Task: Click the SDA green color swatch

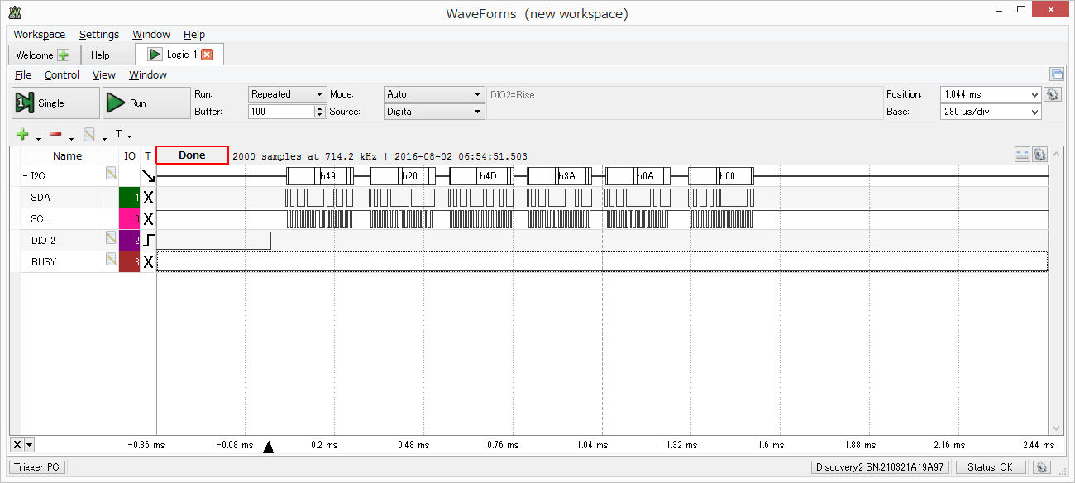Action: click(x=129, y=198)
